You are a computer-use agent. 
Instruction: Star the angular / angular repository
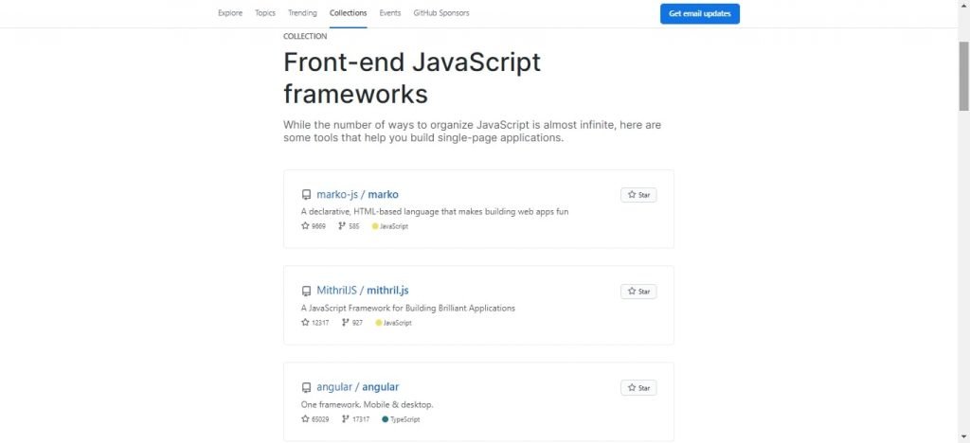point(638,387)
